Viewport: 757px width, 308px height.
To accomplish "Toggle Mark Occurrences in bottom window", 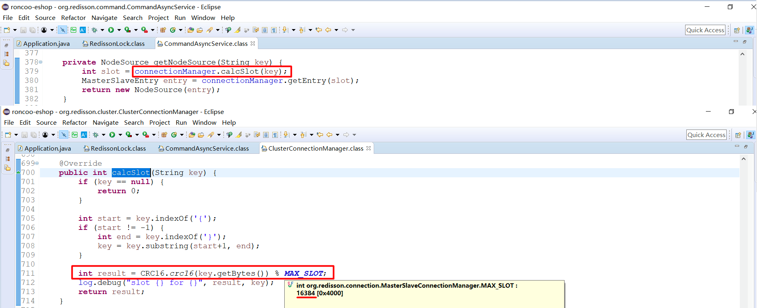I will click(x=239, y=135).
